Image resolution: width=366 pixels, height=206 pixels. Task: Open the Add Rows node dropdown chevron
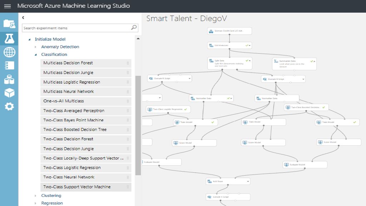pos(248,181)
